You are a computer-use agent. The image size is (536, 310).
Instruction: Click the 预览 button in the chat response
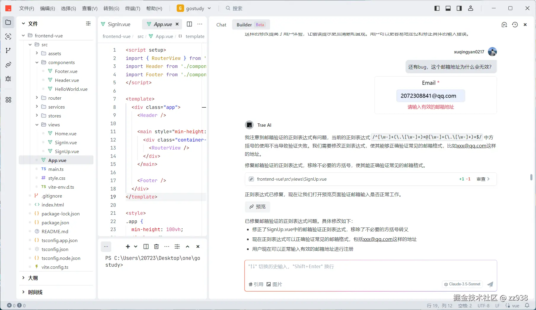[x=257, y=207]
